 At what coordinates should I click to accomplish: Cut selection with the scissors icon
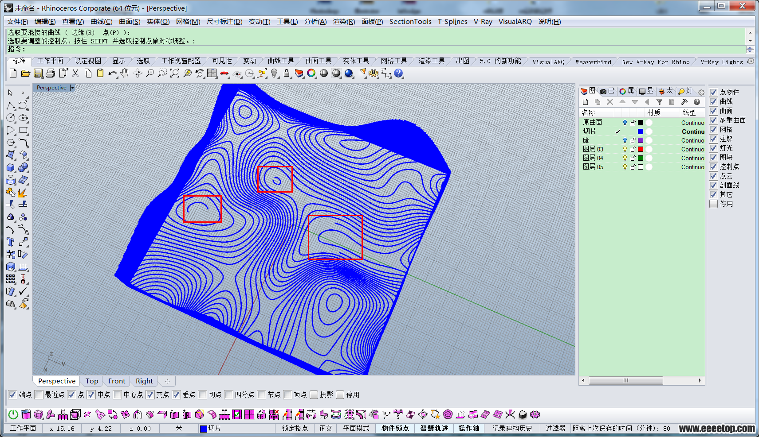[x=75, y=73]
